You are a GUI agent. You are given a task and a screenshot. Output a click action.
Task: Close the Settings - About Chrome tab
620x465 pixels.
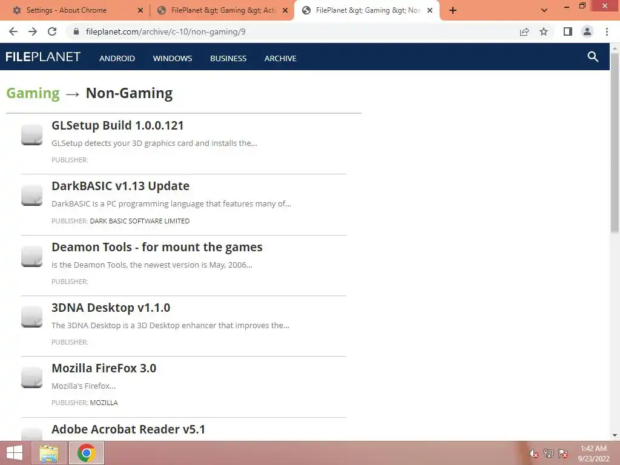140,10
